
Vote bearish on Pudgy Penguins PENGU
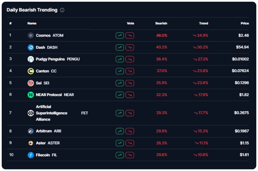tap(130, 59)
